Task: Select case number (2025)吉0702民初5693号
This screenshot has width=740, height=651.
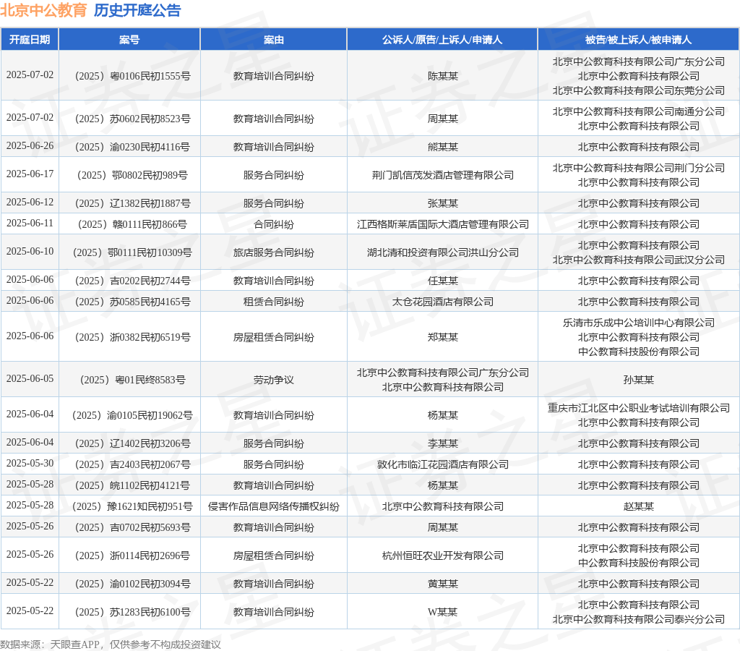Action: (132, 527)
